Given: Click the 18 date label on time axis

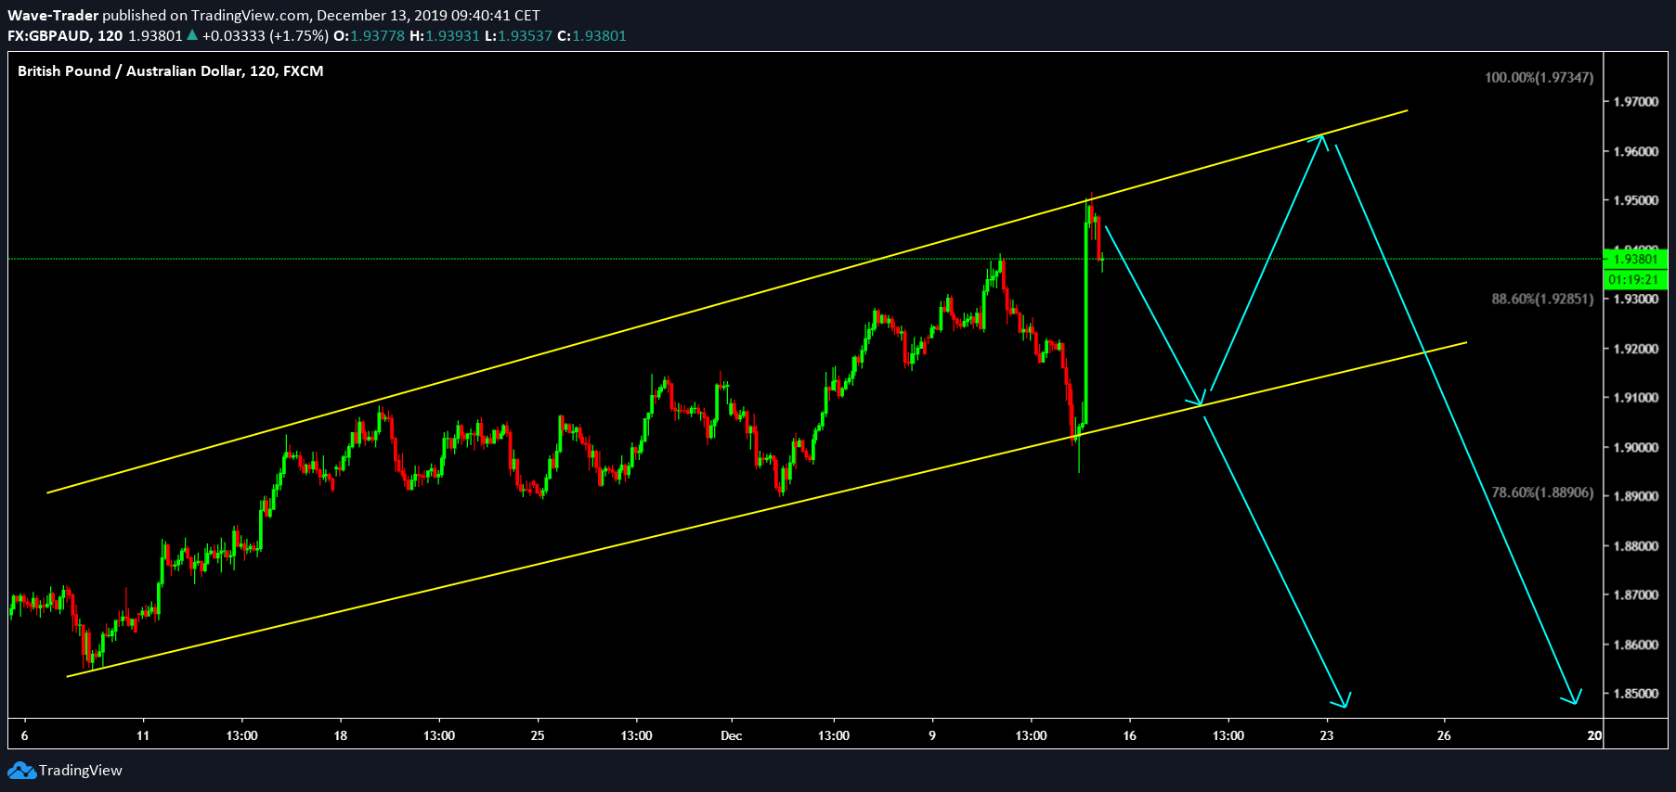Looking at the screenshot, I should [341, 735].
